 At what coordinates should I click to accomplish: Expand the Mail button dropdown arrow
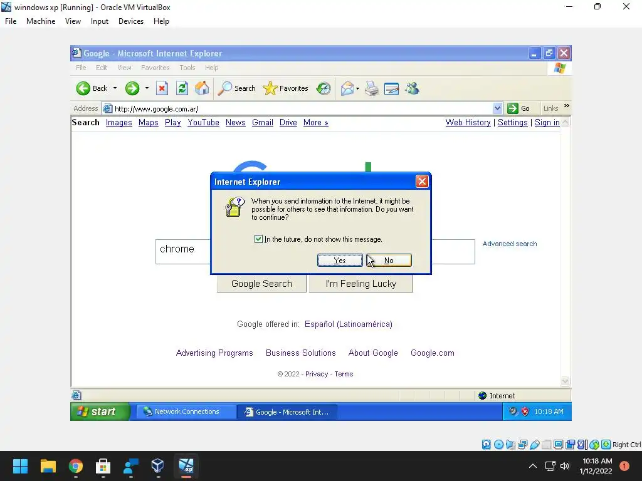click(357, 88)
